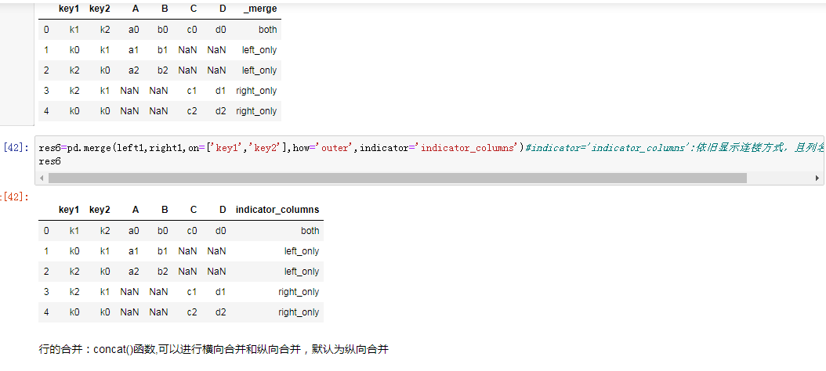The width and height of the screenshot is (826, 371).
Task: Click the right scroll arrow of code cell
Action: click(x=817, y=178)
